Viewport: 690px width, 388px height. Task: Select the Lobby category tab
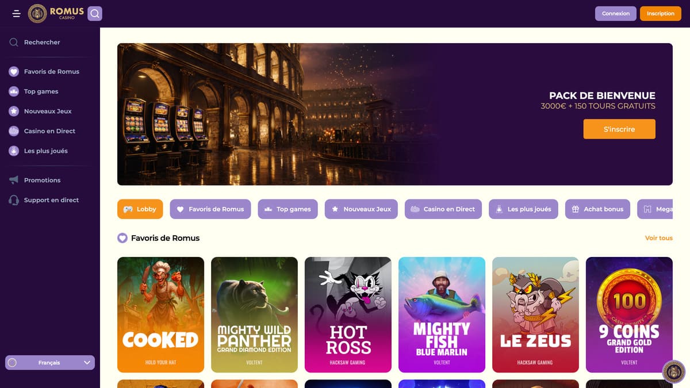pos(140,209)
